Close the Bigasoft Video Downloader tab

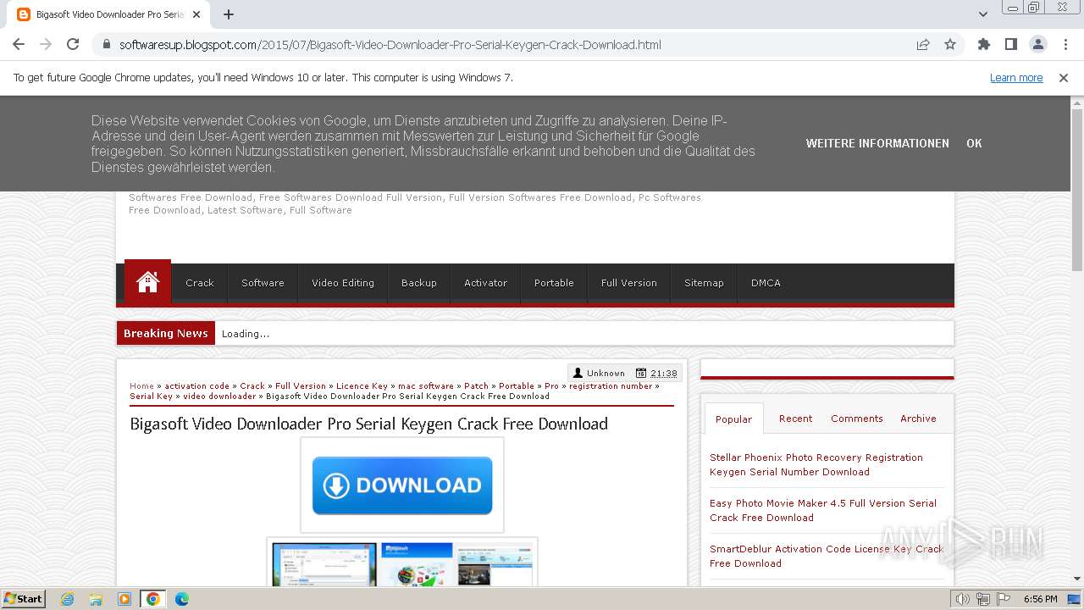click(x=196, y=14)
